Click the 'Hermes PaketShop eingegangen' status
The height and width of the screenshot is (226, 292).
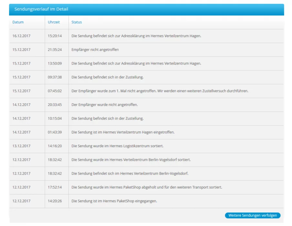[114, 201]
